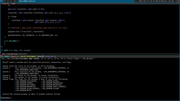Click the date and time in the status bar
The image size is (180, 101).
pyautogui.click(x=148, y=1)
